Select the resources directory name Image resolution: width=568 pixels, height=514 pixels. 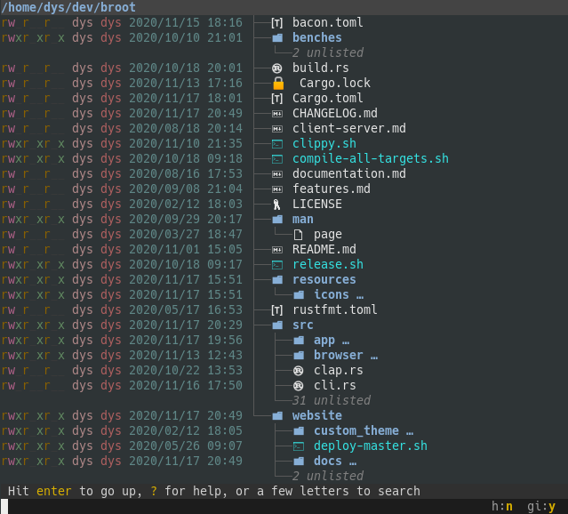tap(324, 280)
